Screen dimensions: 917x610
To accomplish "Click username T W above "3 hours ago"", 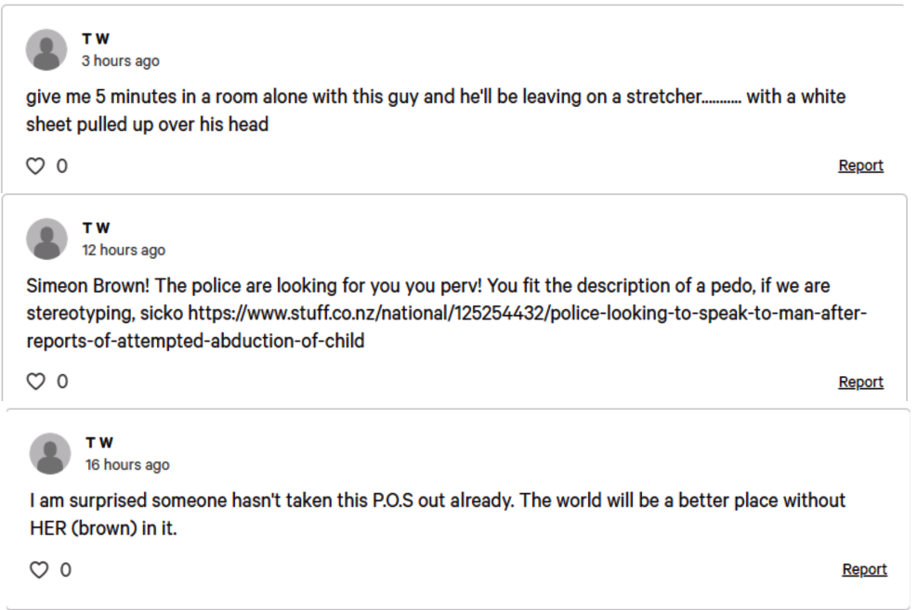I will pyautogui.click(x=96, y=39).
